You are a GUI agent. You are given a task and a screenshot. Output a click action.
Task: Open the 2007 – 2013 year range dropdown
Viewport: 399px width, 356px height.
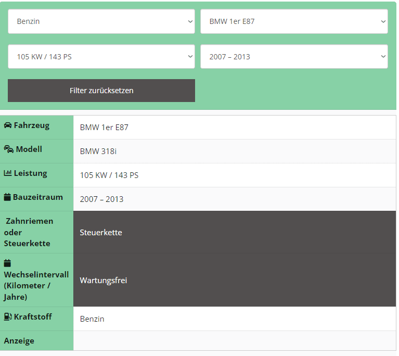294,57
